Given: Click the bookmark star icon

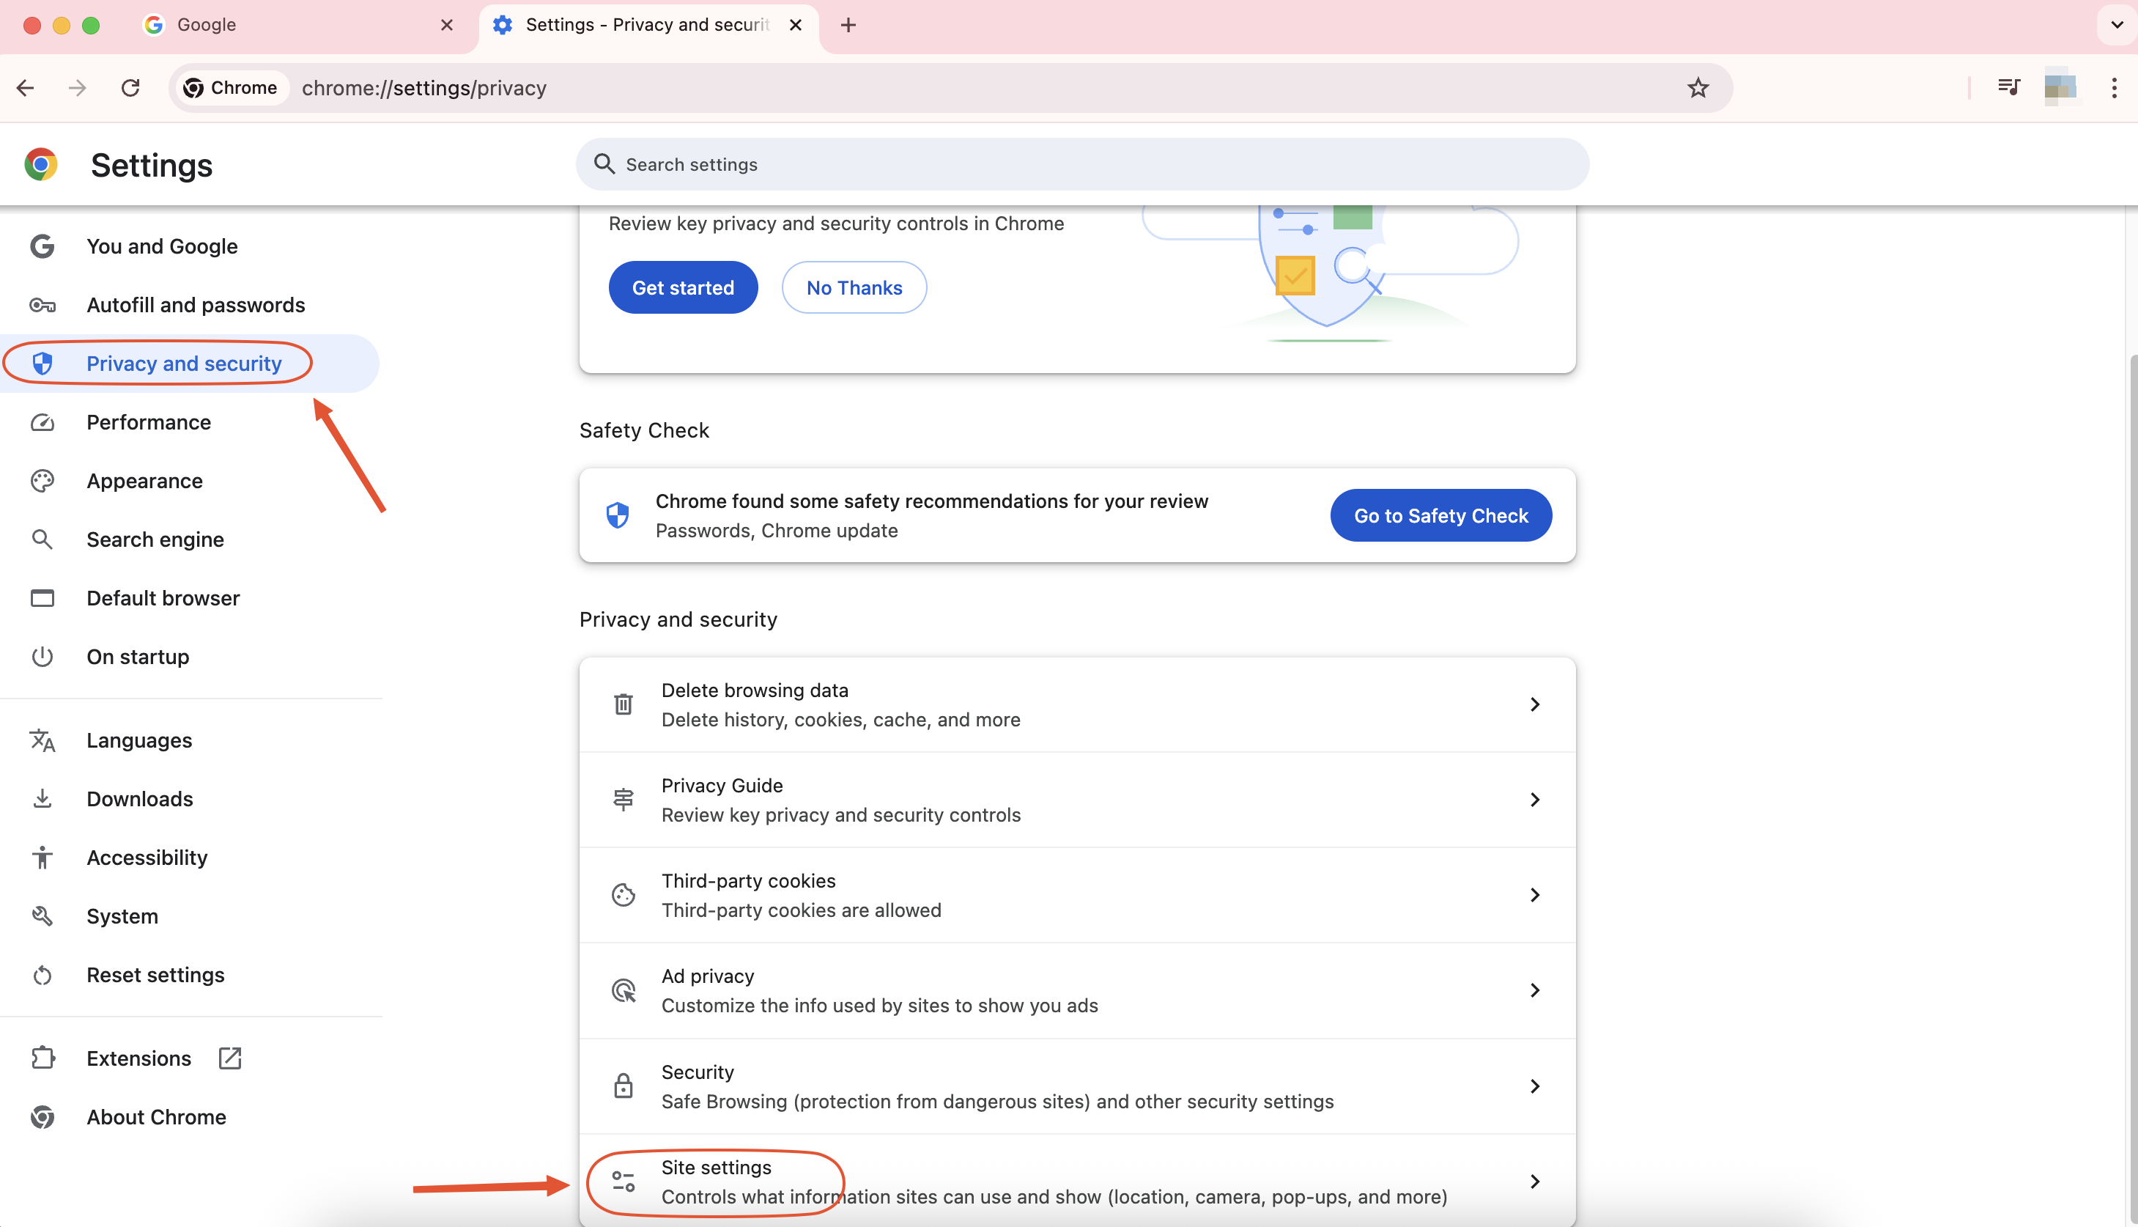Looking at the screenshot, I should point(1698,88).
